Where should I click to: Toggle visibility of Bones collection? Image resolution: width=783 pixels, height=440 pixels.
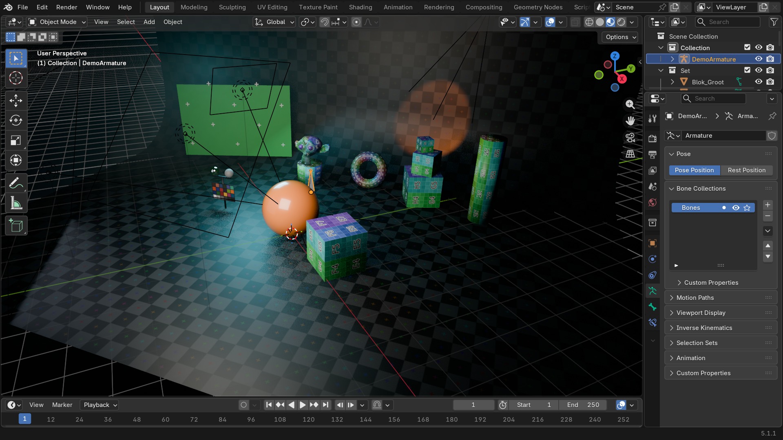(x=736, y=208)
